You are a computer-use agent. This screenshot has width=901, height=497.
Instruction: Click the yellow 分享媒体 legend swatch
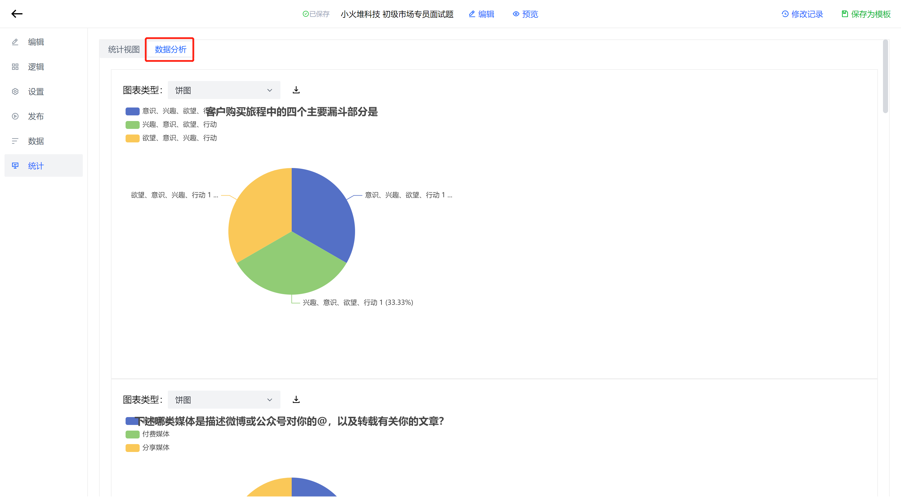pos(133,448)
